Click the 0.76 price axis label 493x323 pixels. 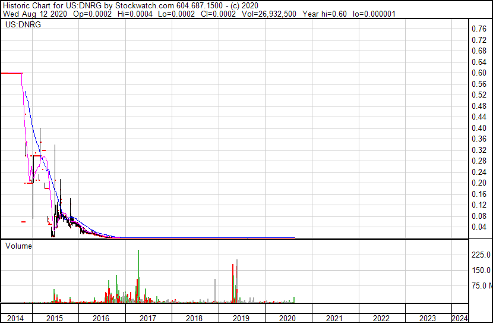click(x=479, y=29)
